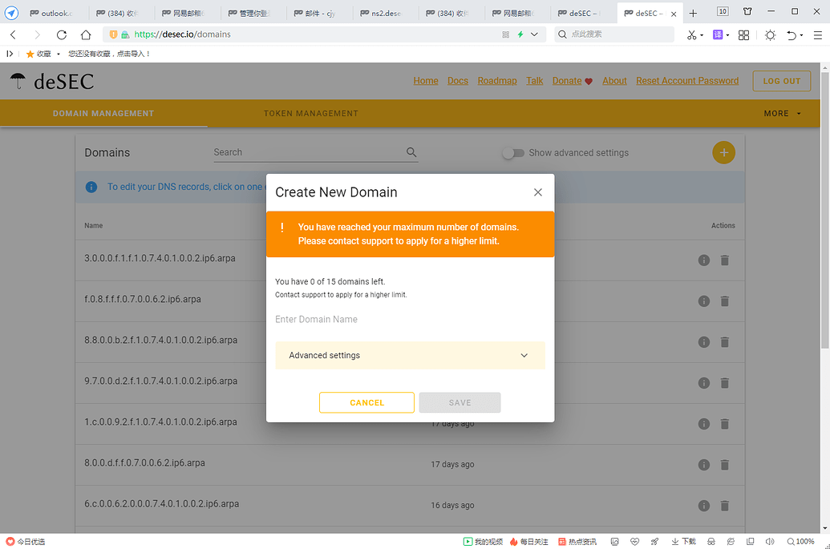Click the search magnifier in the Domains panel
Image resolution: width=830 pixels, height=549 pixels.
(411, 152)
